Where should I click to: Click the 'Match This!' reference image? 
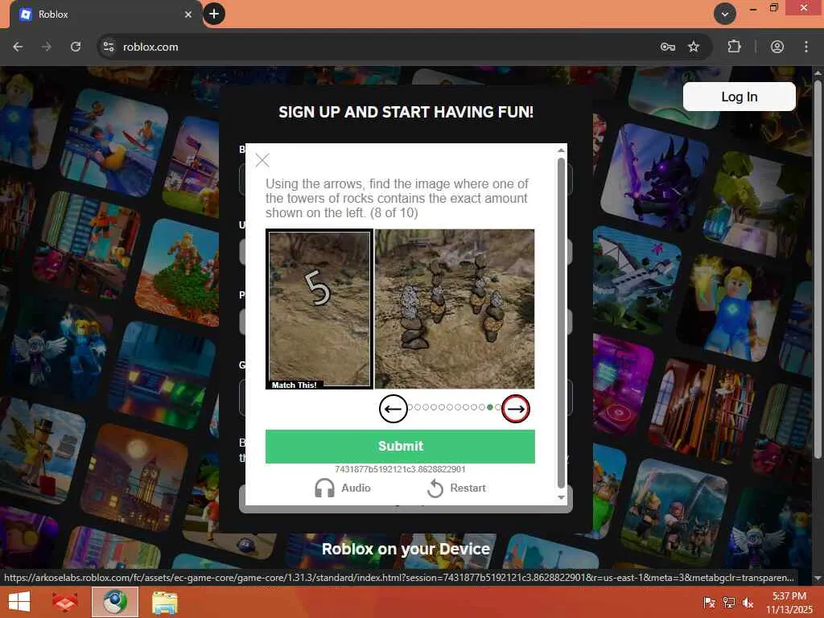point(319,309)
